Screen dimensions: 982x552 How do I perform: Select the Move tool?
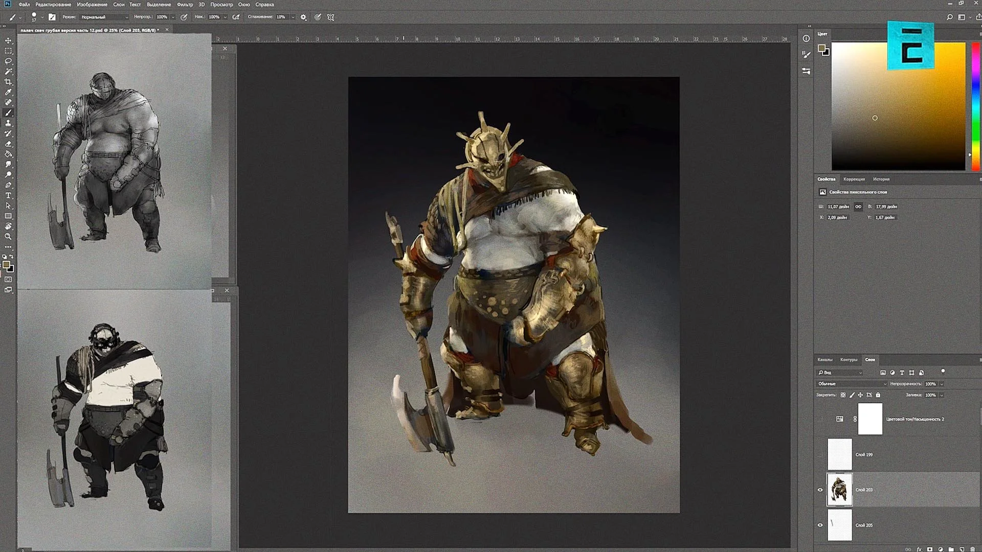(x=8, y=40)
